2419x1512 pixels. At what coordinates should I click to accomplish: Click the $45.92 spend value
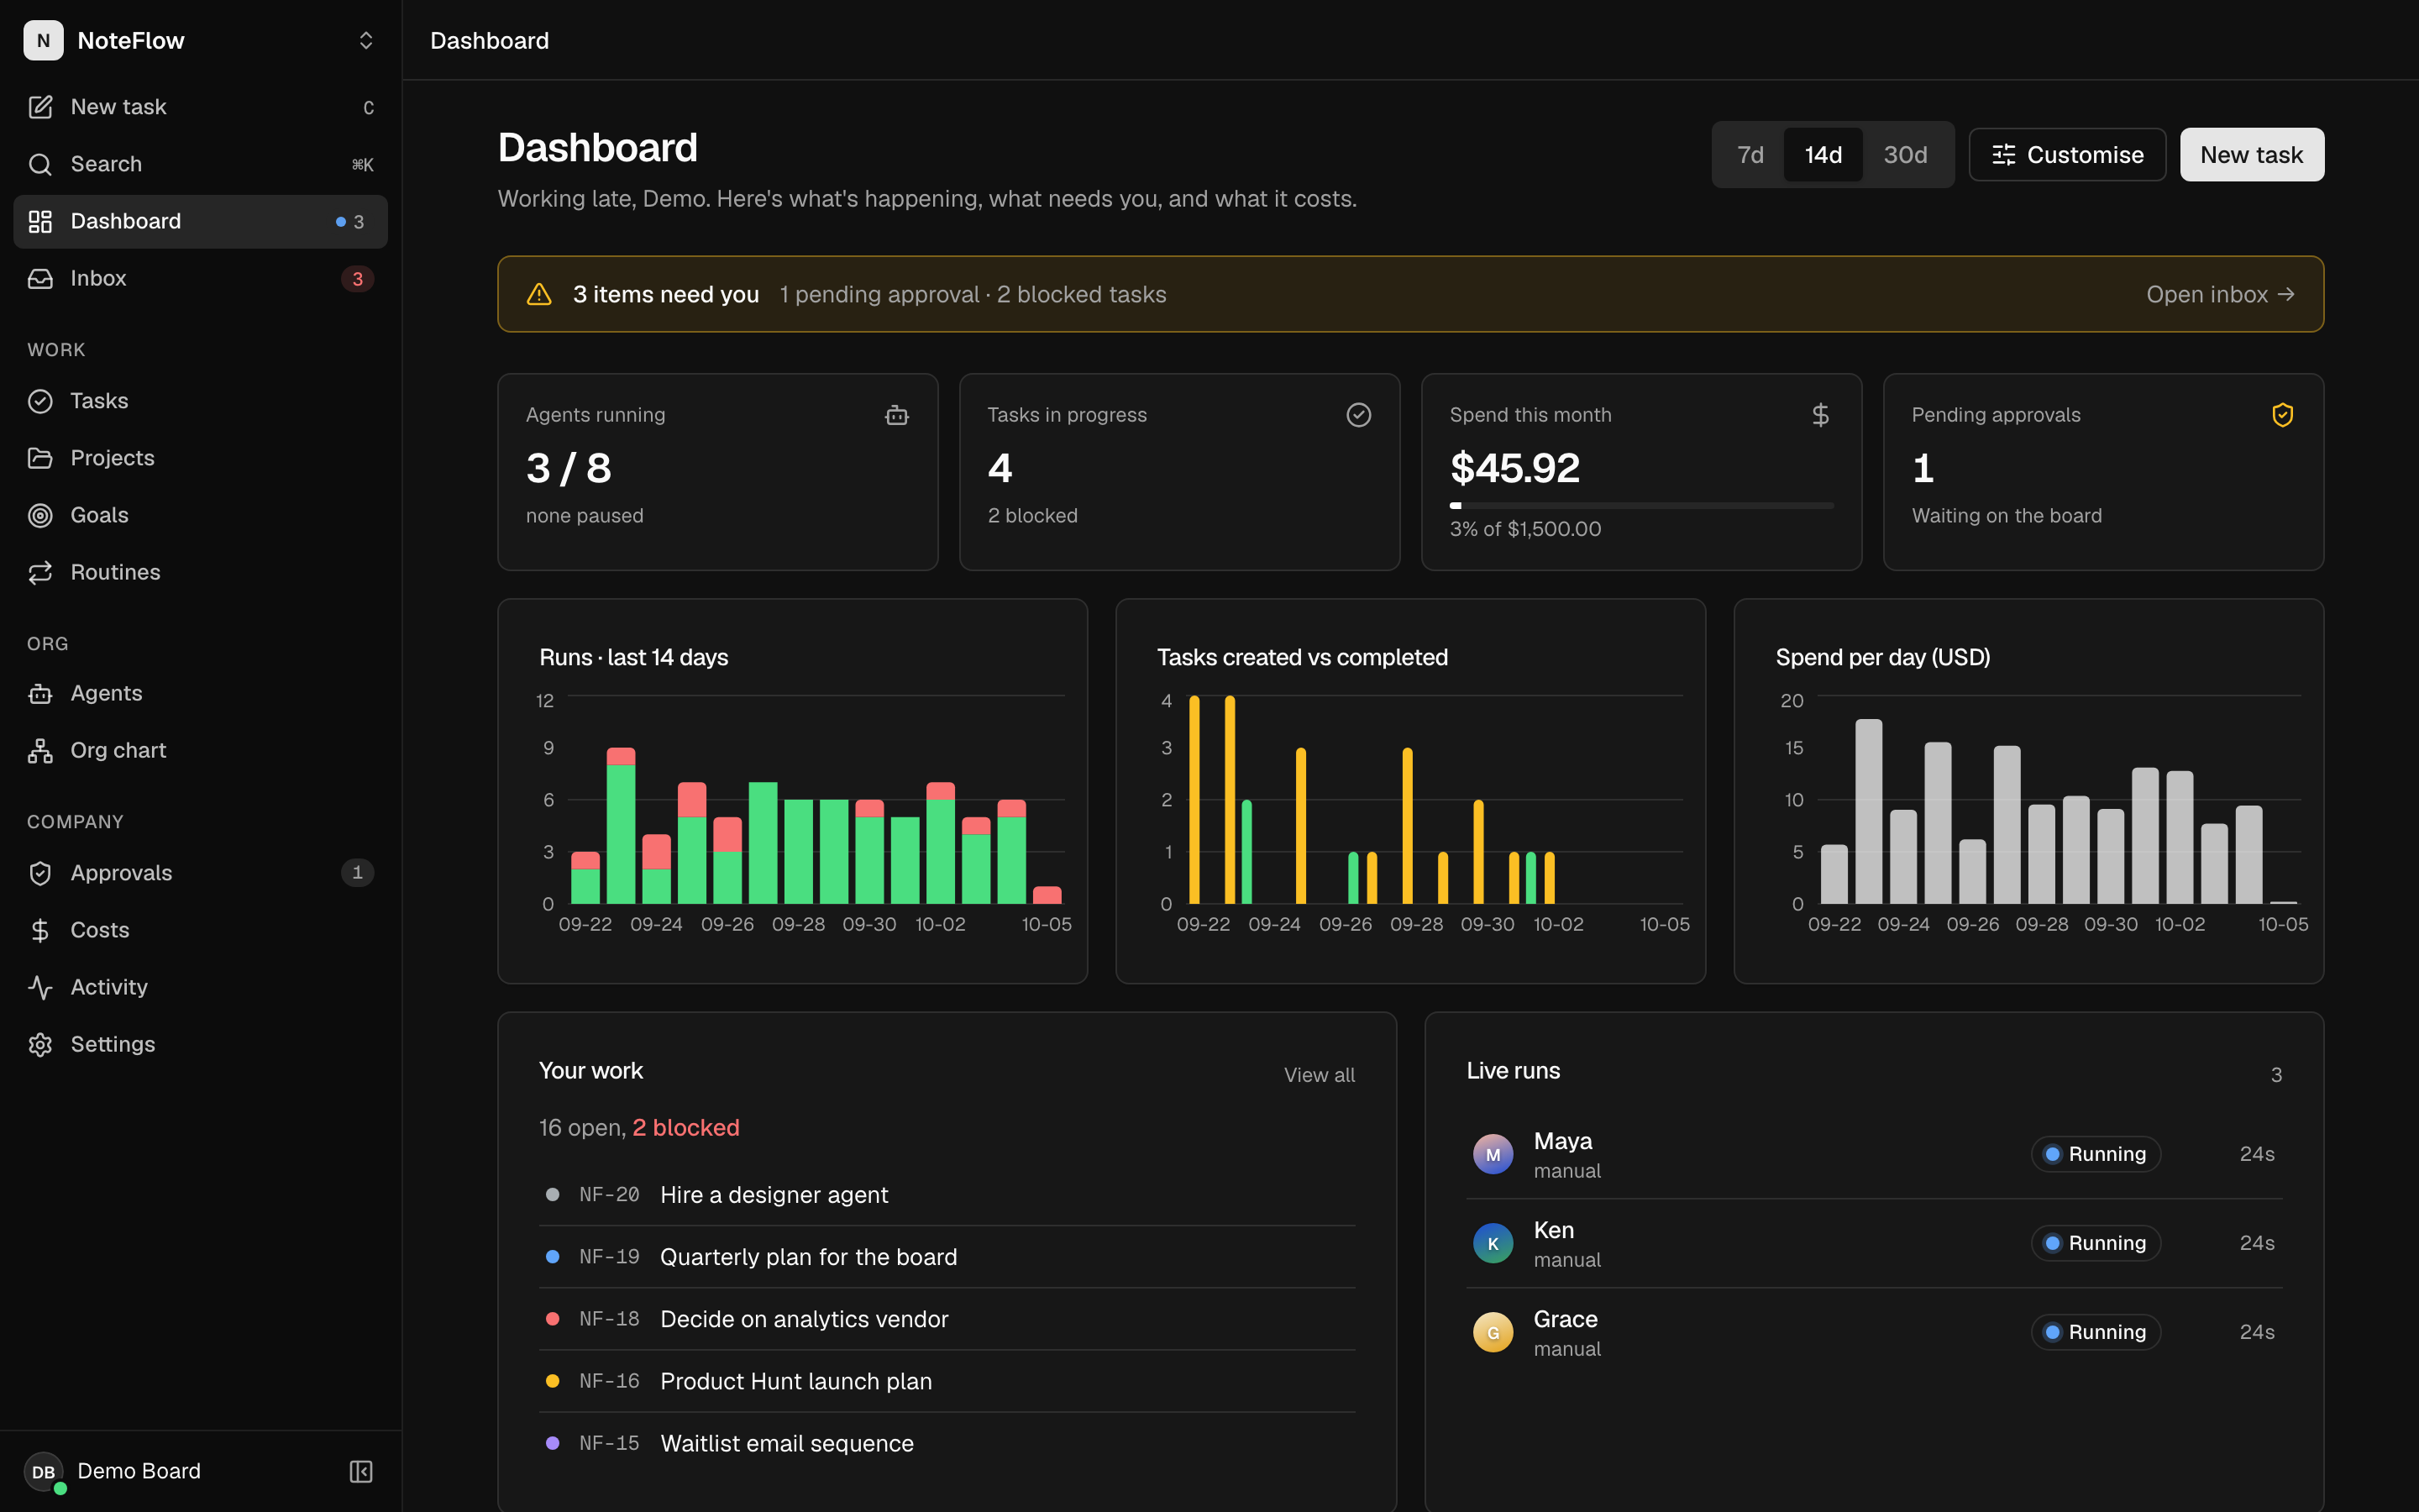1514,468
